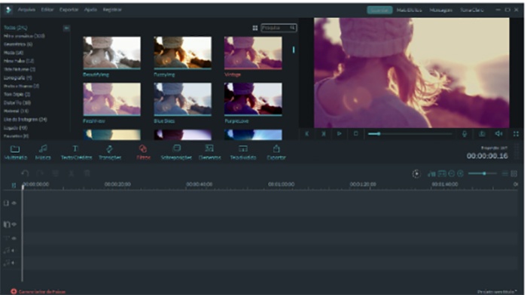The width and height of the screenshot is (527, 295).
Task: Open the Elementos panel
Action: 210,152
